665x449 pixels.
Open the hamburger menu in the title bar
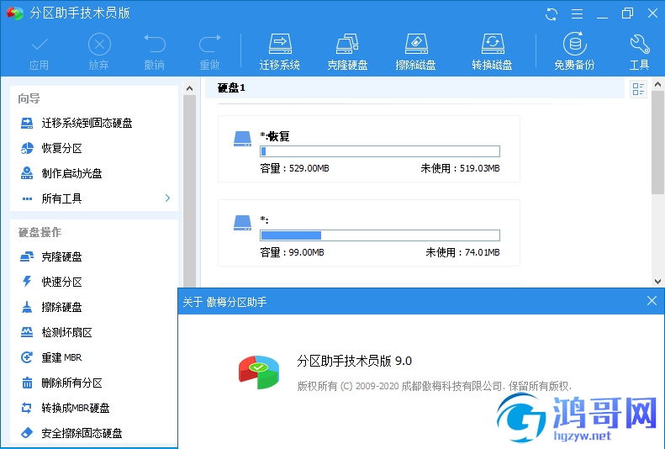point(577,14)
